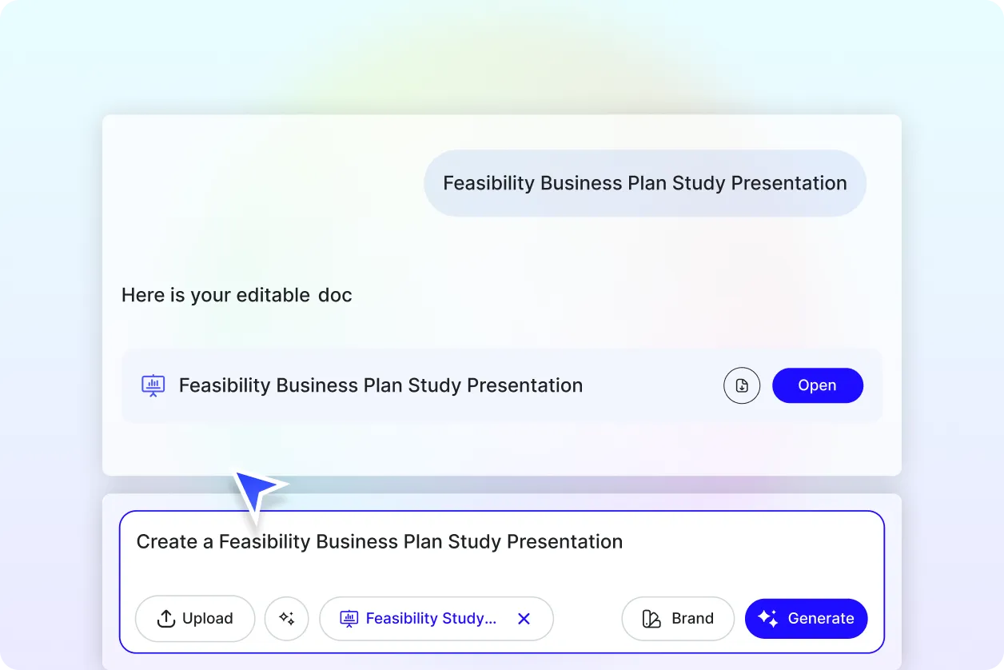
Task: Open the editable doc result card
Action: pos(817,385)
